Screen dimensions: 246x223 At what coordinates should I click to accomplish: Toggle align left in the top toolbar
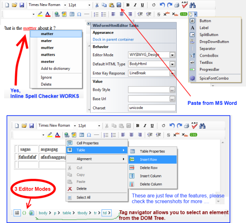[x=113, y=14]
